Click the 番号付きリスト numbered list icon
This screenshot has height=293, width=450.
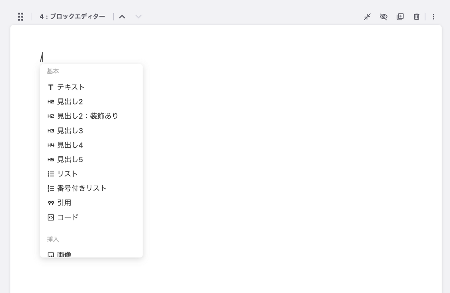50,188
